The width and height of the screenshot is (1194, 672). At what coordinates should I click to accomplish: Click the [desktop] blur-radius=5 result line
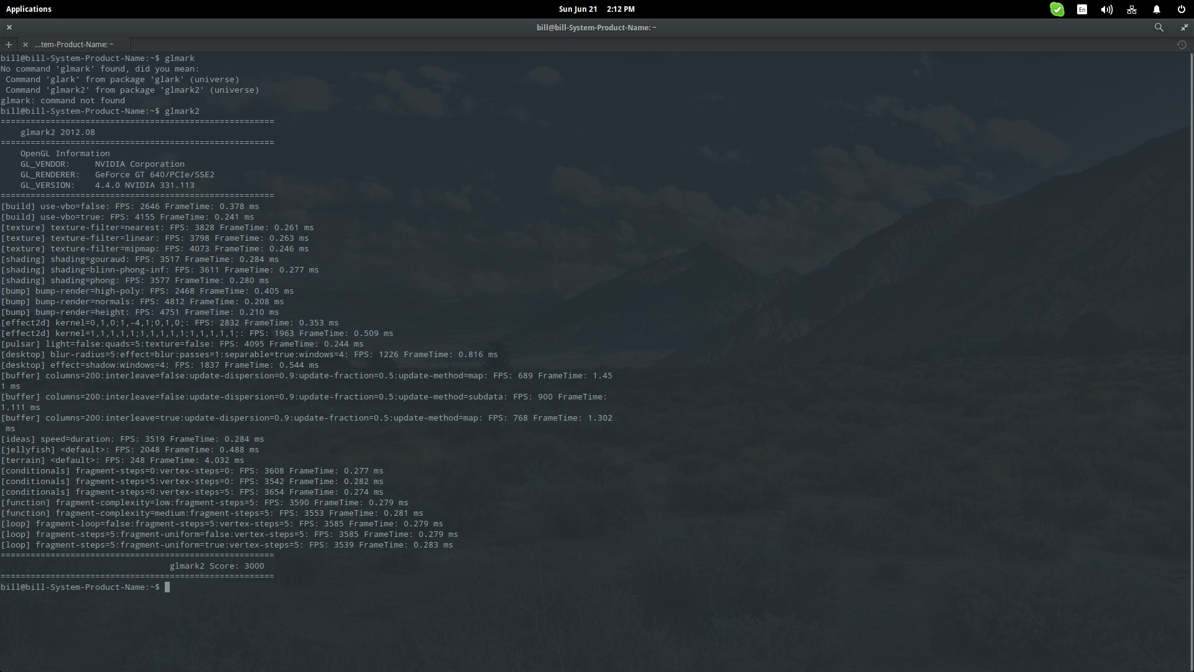coord(249,354)
